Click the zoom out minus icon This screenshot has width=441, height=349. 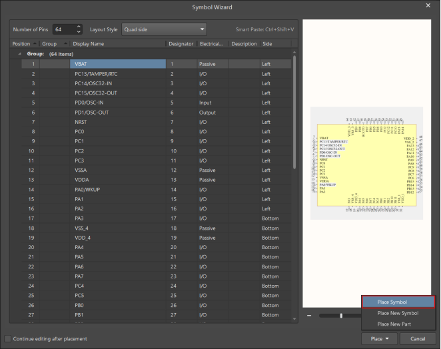coord(309,315)
